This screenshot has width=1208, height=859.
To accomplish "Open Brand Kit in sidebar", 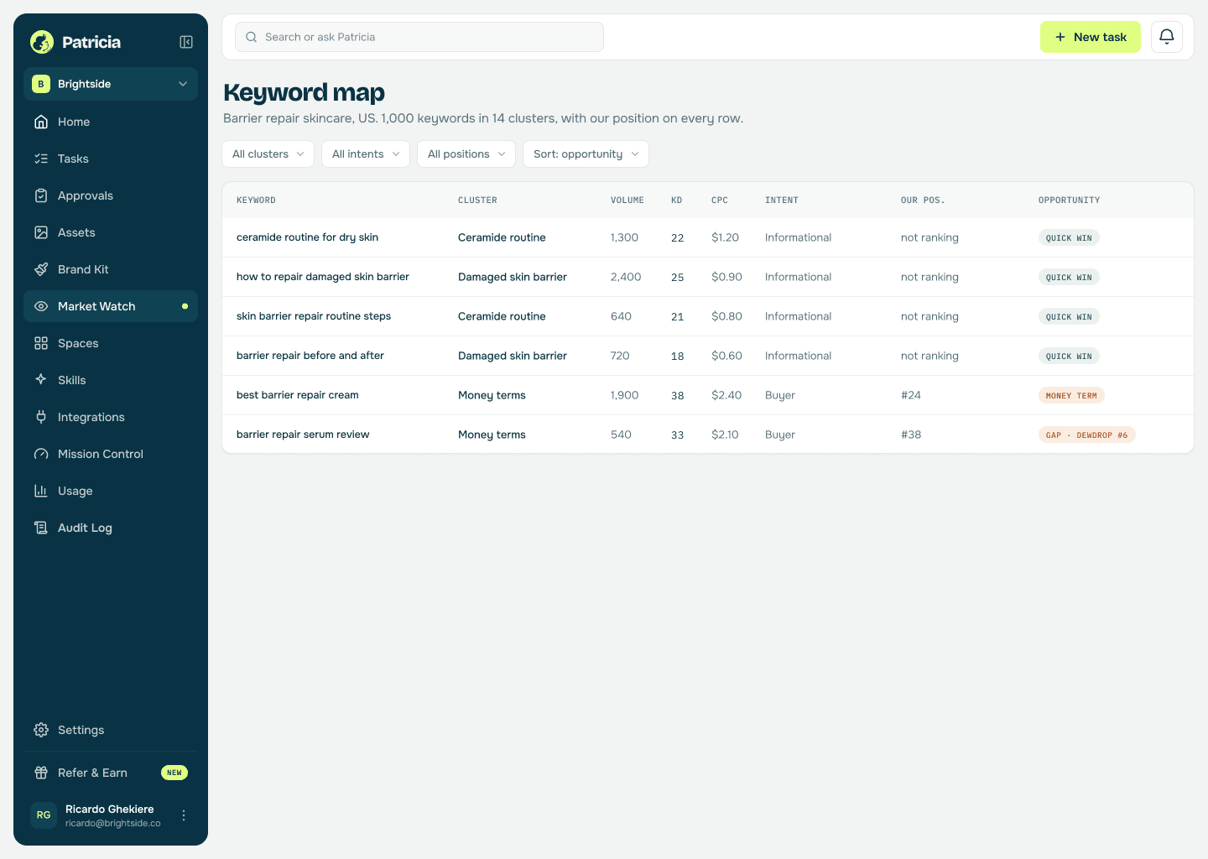I will pos(111,269).
